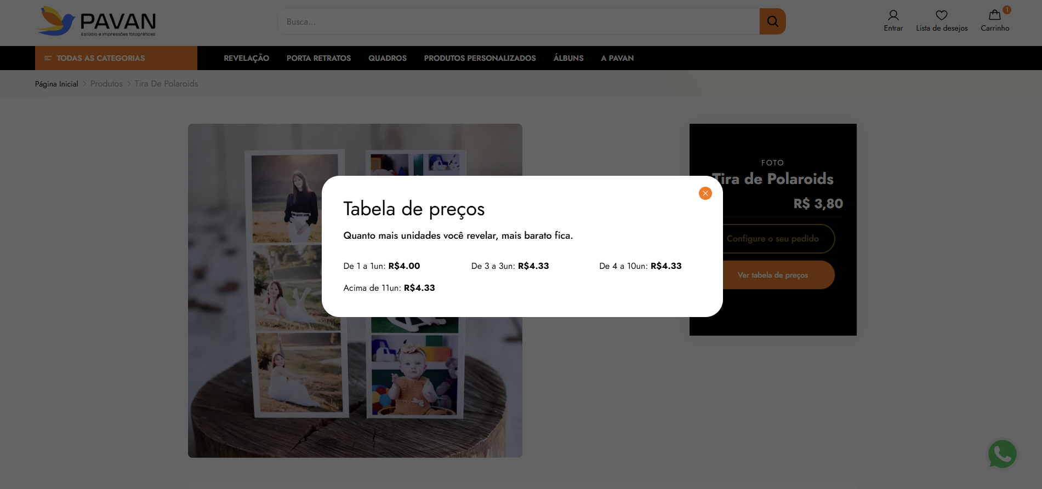Screen dimensions: 1042x489
Task: Open the Entrar user account icon
Action: click(893, 15)
